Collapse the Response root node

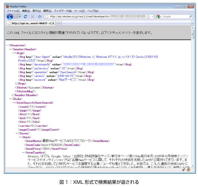coord(7,45)
